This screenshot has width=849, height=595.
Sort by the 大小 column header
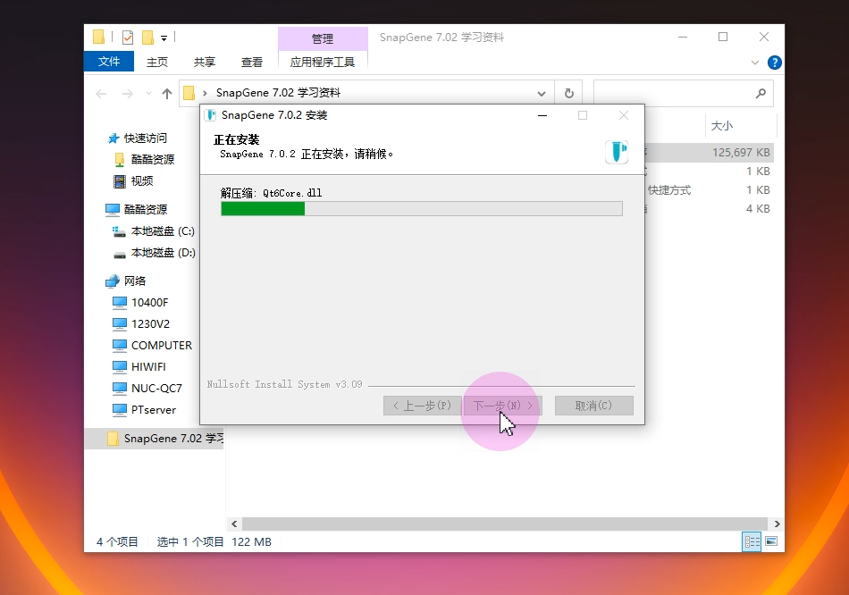click(722, 126)
